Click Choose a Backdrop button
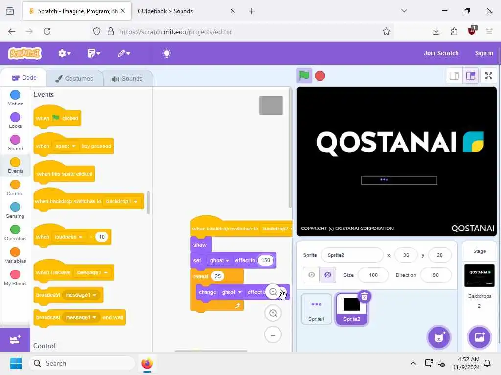This screenshot has height=375, width=501. [x=479, y=337]
